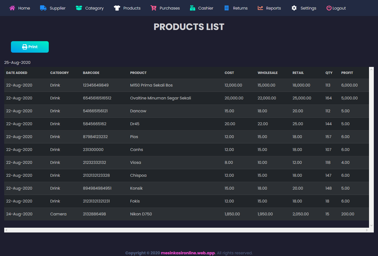Click the Returns receipt icon

(x=227, y=8)
